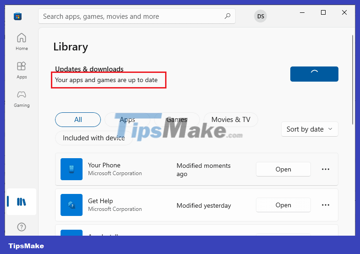Click the Your Phone app icon
This screenshot has height=254, width=360.
[x=72, y=169]
